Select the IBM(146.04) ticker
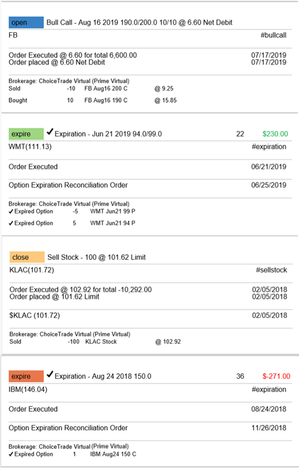This screenshot has height=468, width=299. 28,390
